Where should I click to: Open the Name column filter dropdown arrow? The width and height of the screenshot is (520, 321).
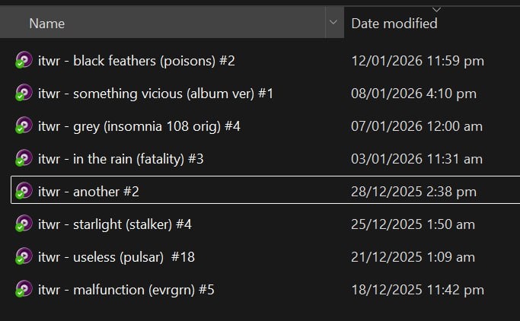[333, 24]
